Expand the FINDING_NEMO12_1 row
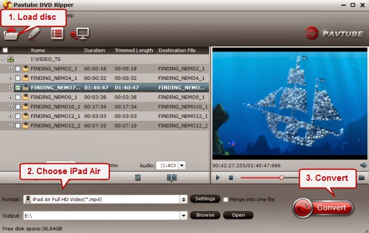This screenshot has width=369, height=233. click(10, 116)
